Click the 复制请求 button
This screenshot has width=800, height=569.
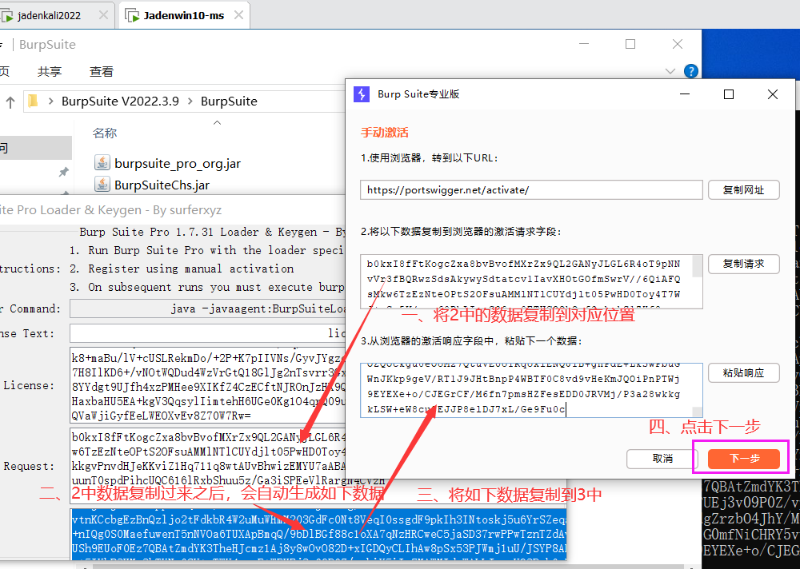[743, 264]
